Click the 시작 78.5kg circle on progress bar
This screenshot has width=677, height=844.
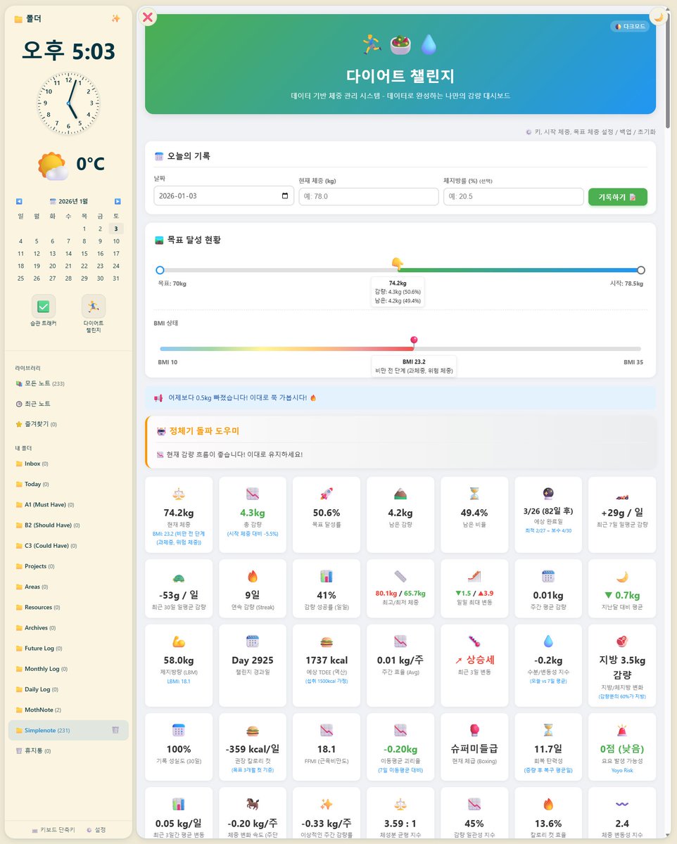(x=640, y=270)
